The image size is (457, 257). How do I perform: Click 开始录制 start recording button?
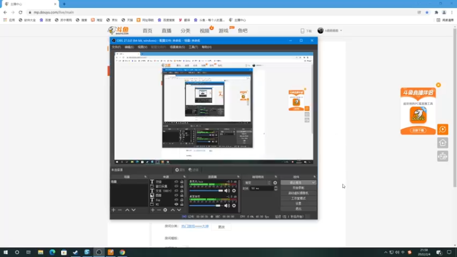298,188
